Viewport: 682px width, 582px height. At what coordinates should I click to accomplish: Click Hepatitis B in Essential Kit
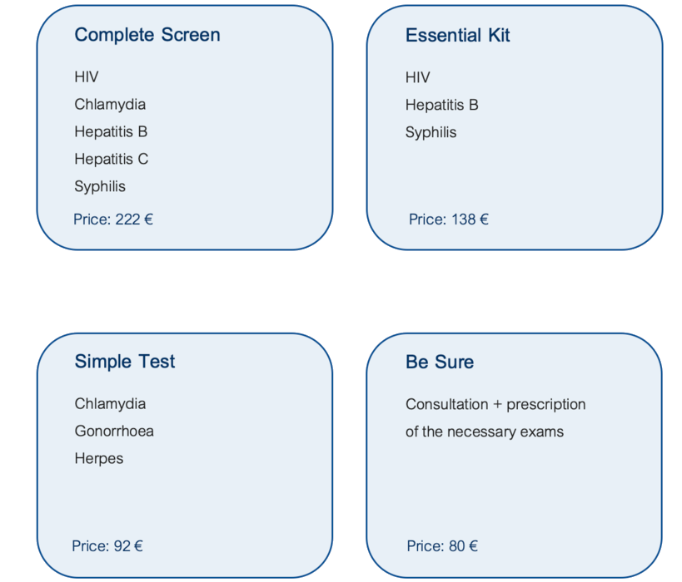click(x=442, y=105)
